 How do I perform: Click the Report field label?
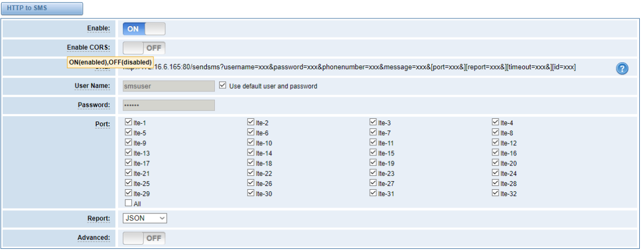pos(99,218)
